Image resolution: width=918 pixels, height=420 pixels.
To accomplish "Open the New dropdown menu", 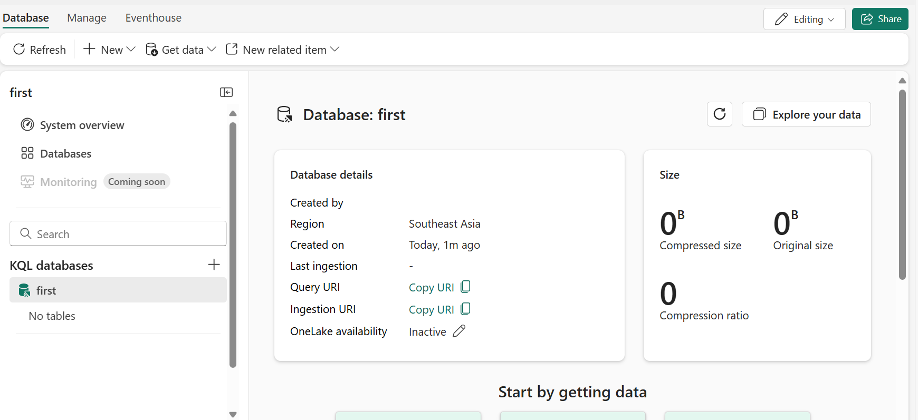I will coord(109,50).
